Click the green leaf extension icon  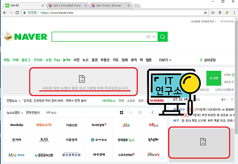click(x=227, y=13)
